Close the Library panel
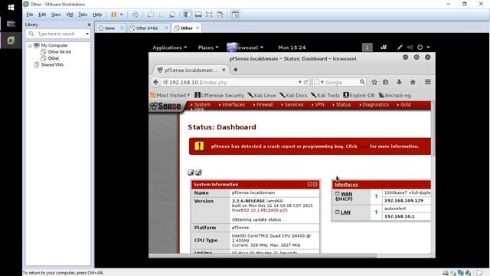490x276 pixels. (89, 25)
